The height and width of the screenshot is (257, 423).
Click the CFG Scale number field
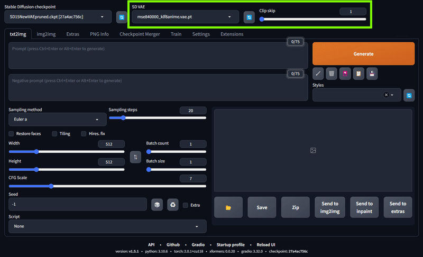coord(193,179)
